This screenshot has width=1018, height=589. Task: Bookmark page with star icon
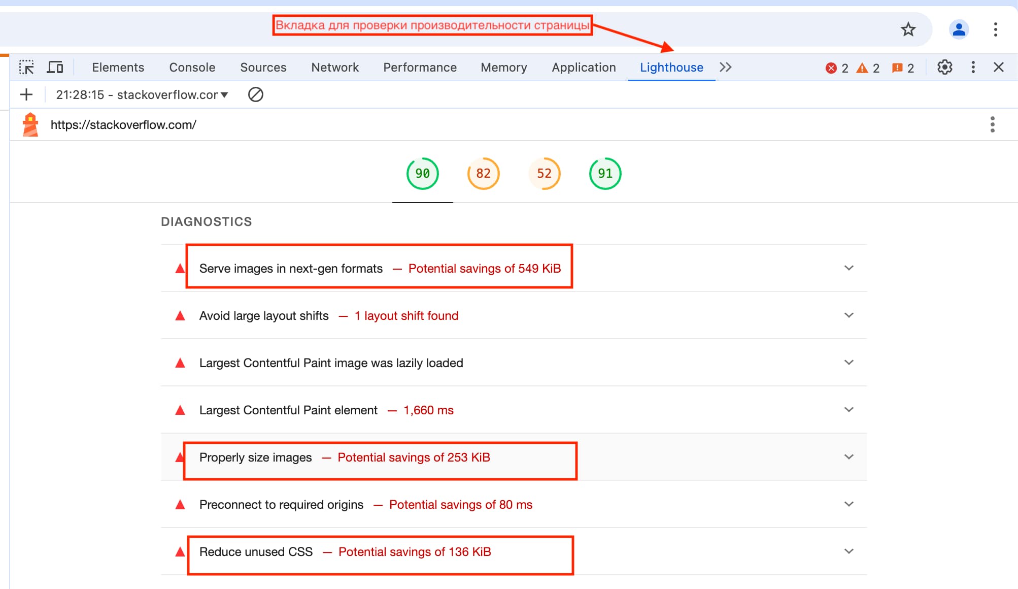point(908,29)
